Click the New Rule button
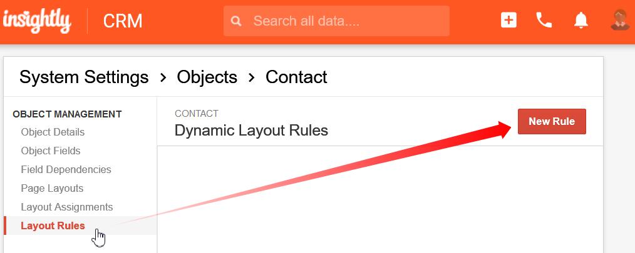 click(x=552, y=121)
